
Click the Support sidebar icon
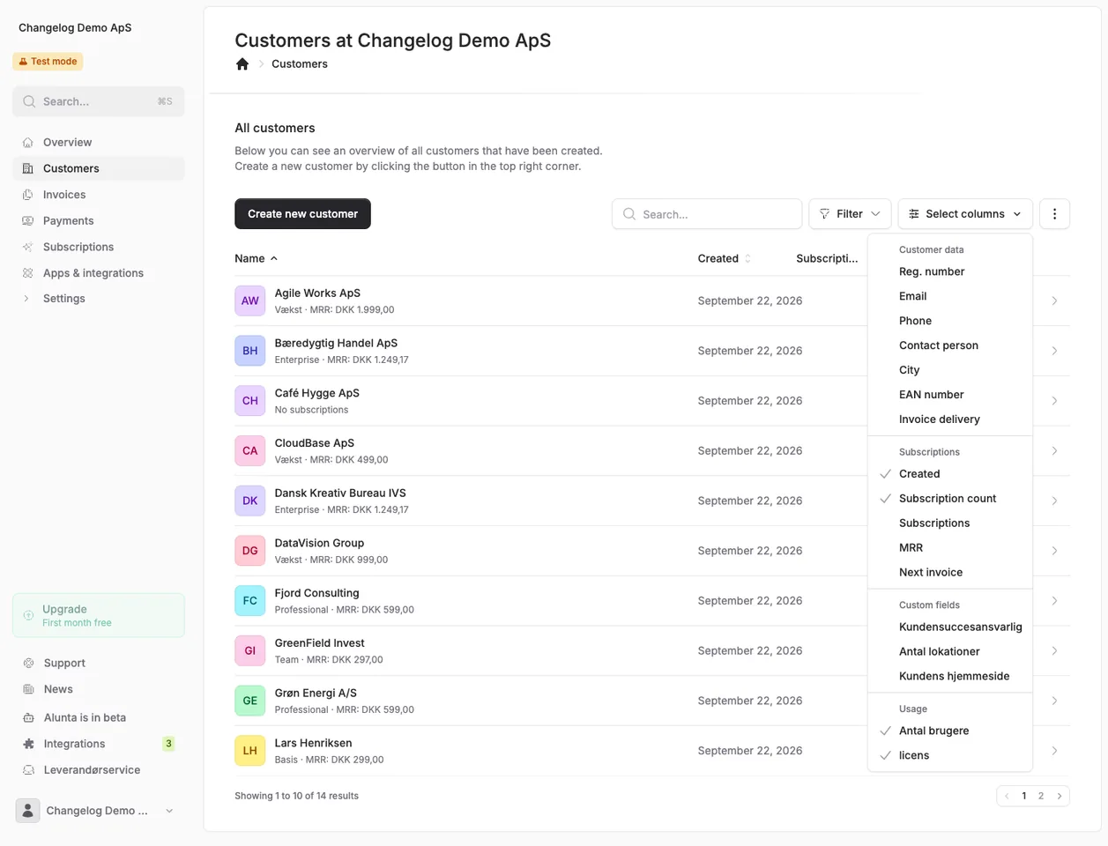[28, 663]
